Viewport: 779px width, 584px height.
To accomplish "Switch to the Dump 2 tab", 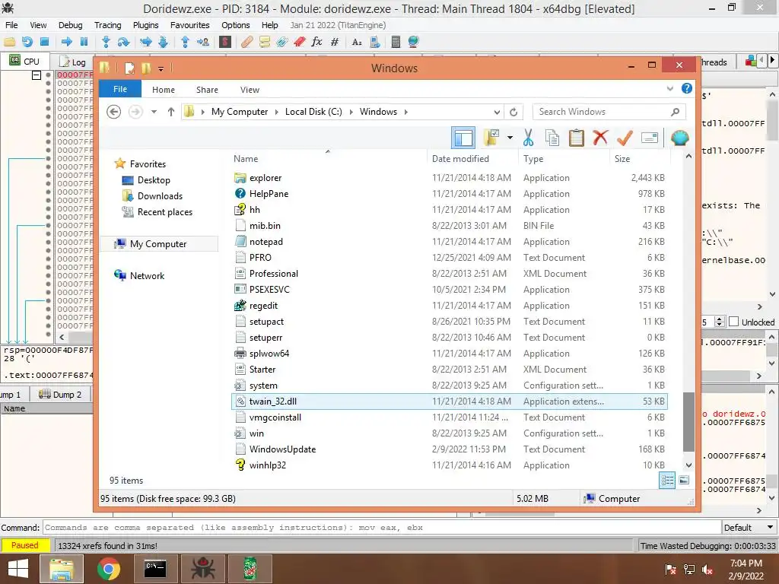I will tap(60, 395).
